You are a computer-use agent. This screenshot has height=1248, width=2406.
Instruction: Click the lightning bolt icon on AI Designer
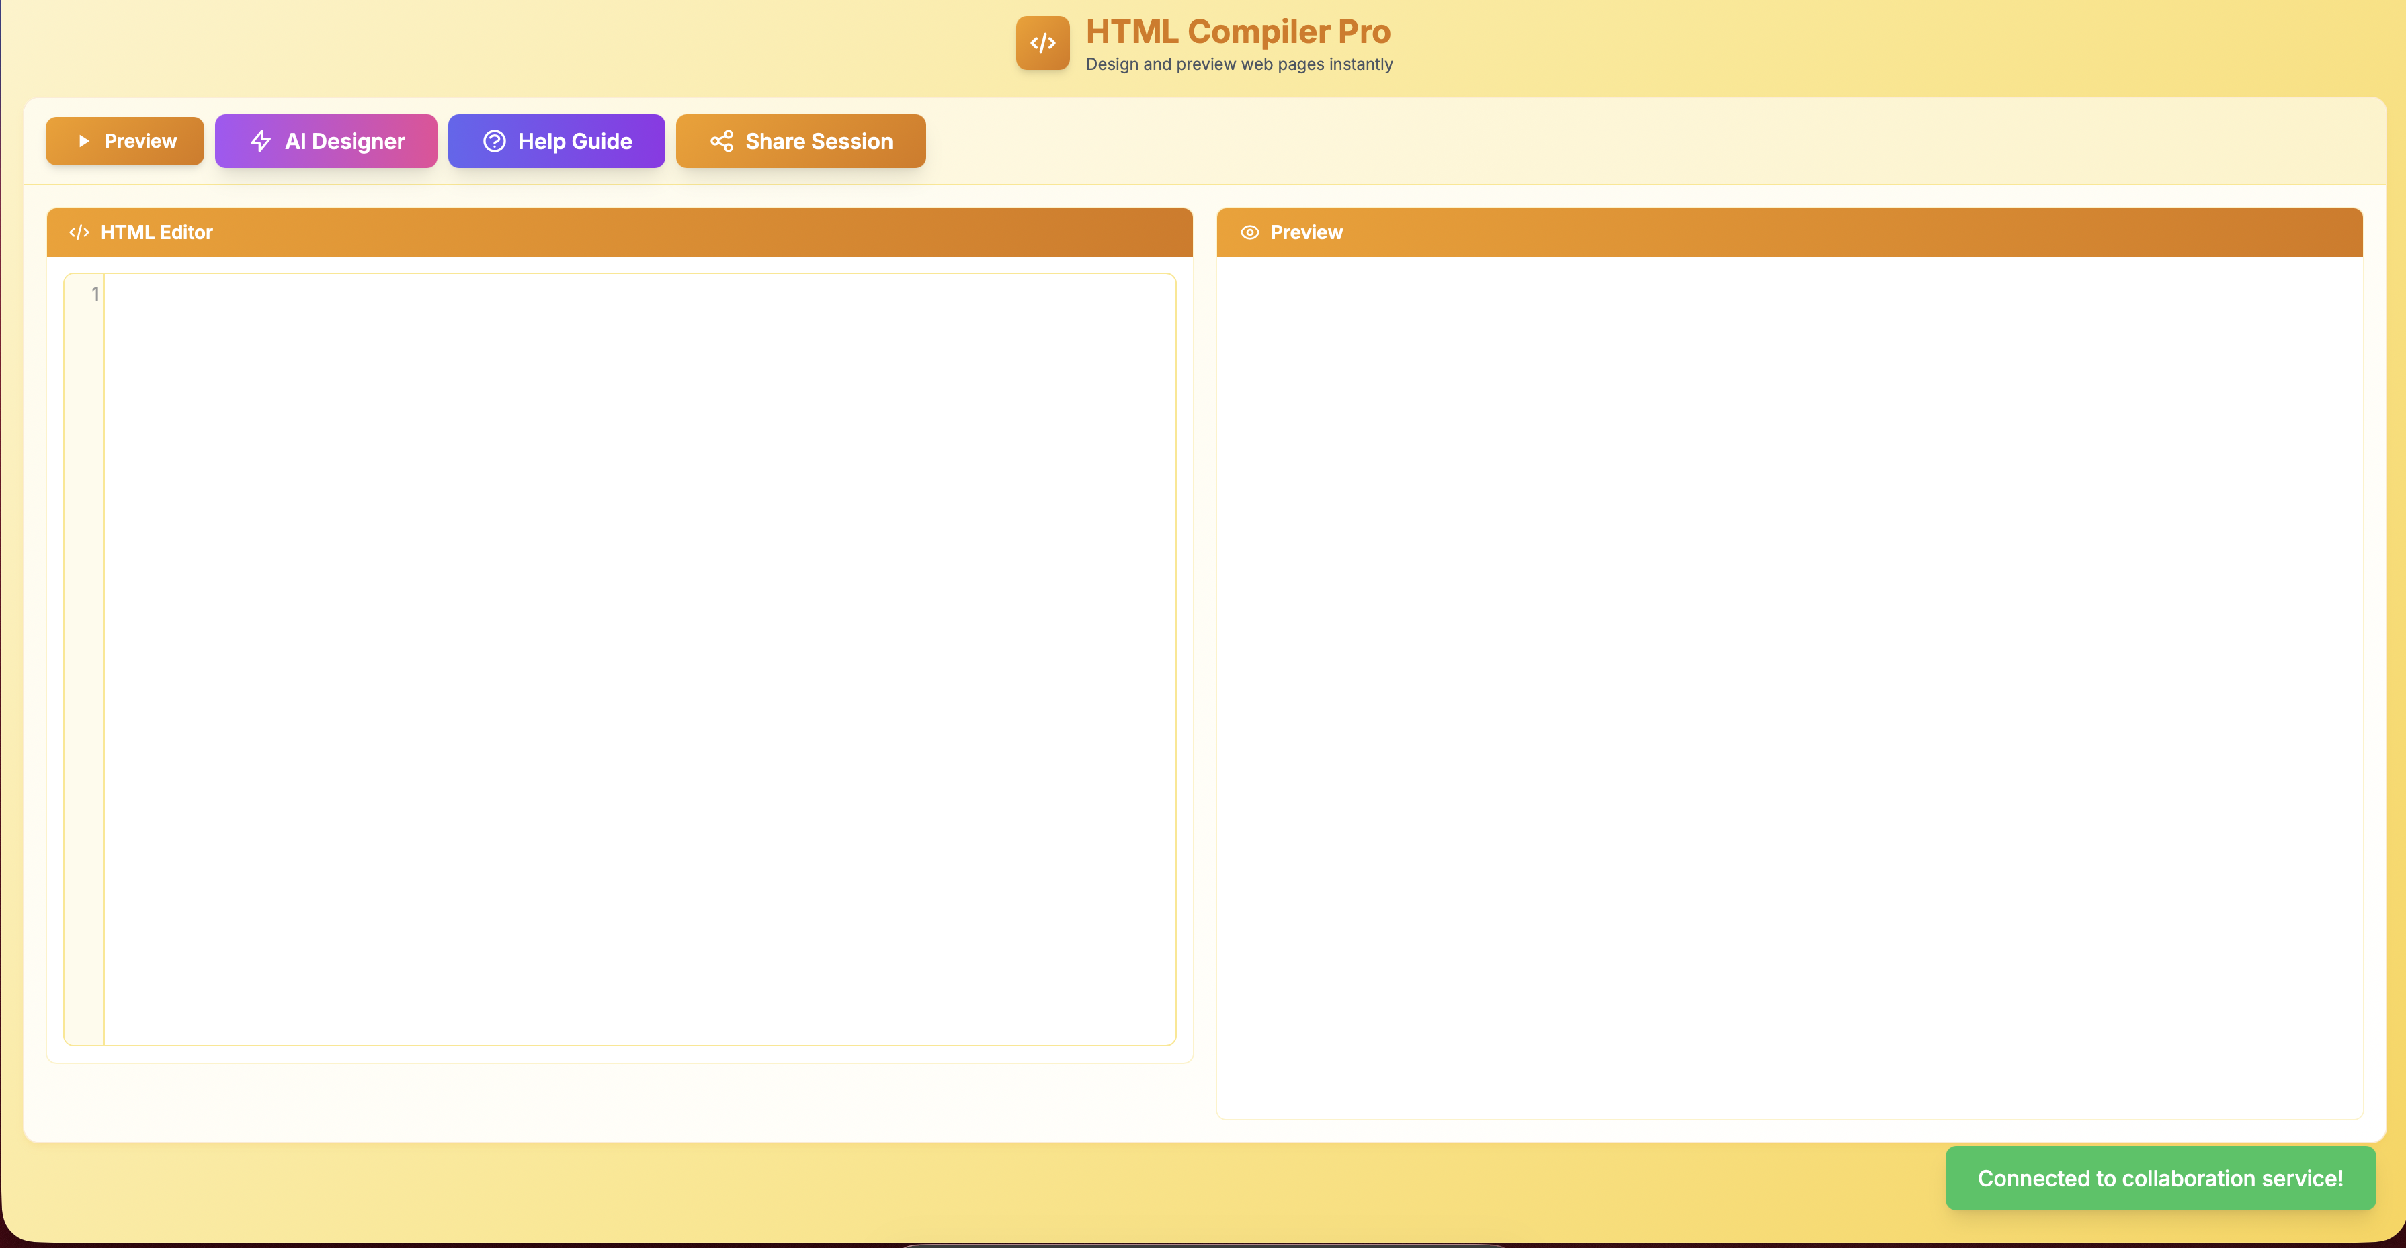(x=261, y=141)
